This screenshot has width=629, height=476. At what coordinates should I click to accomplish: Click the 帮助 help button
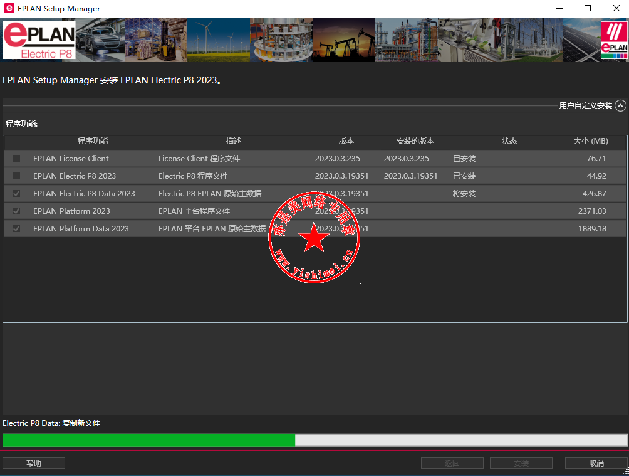(34, 463)
